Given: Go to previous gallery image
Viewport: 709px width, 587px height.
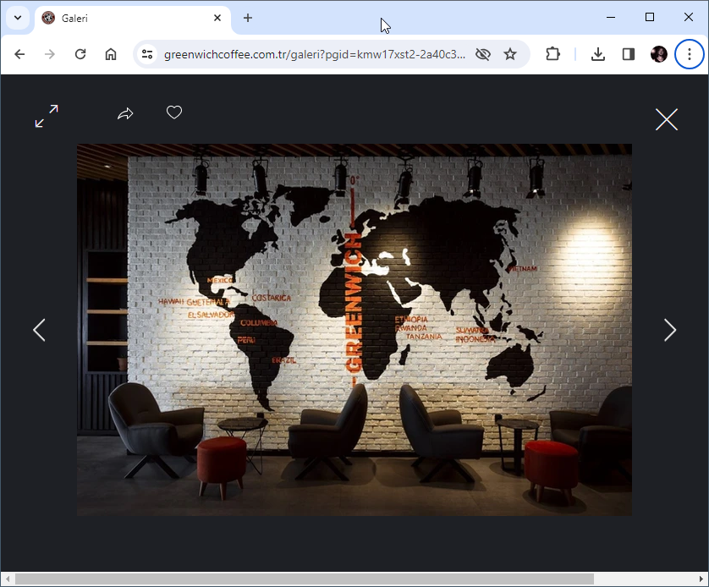Looking at the screenshot, I should pyautogui.click(x=39, y=330).
